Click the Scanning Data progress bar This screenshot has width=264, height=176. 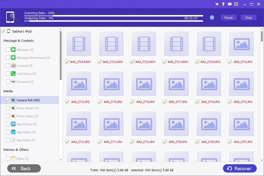(114, 15)
